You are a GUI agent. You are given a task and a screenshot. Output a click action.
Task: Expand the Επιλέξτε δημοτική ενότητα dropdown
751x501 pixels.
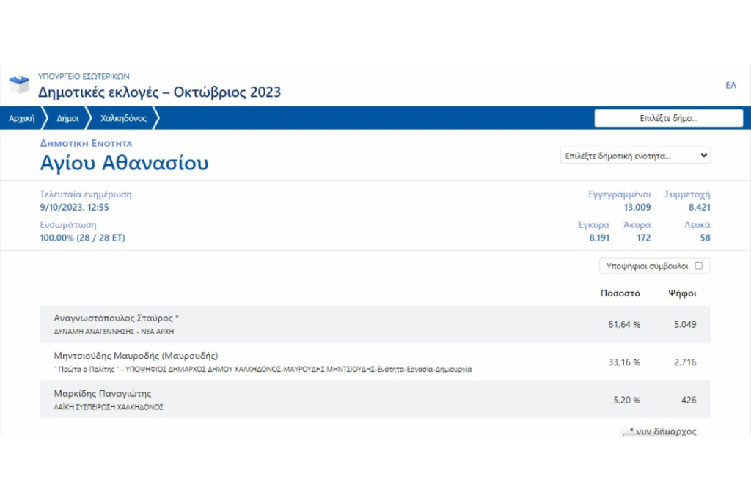point(634,156)
